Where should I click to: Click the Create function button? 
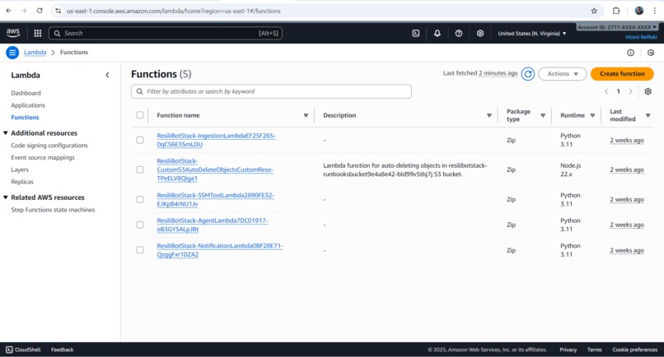(622, 73)
